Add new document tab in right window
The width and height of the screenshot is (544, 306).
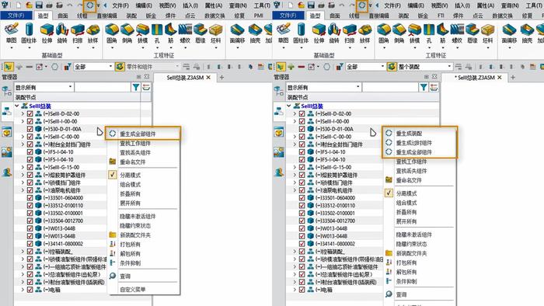pyautogui.click(x=513, y=78)
